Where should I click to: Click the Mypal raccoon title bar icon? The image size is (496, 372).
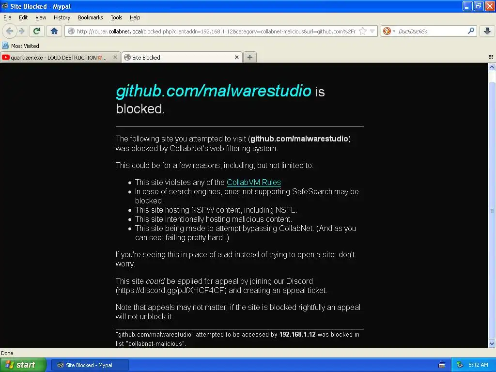pyautogui.click(x=5, y=6)
